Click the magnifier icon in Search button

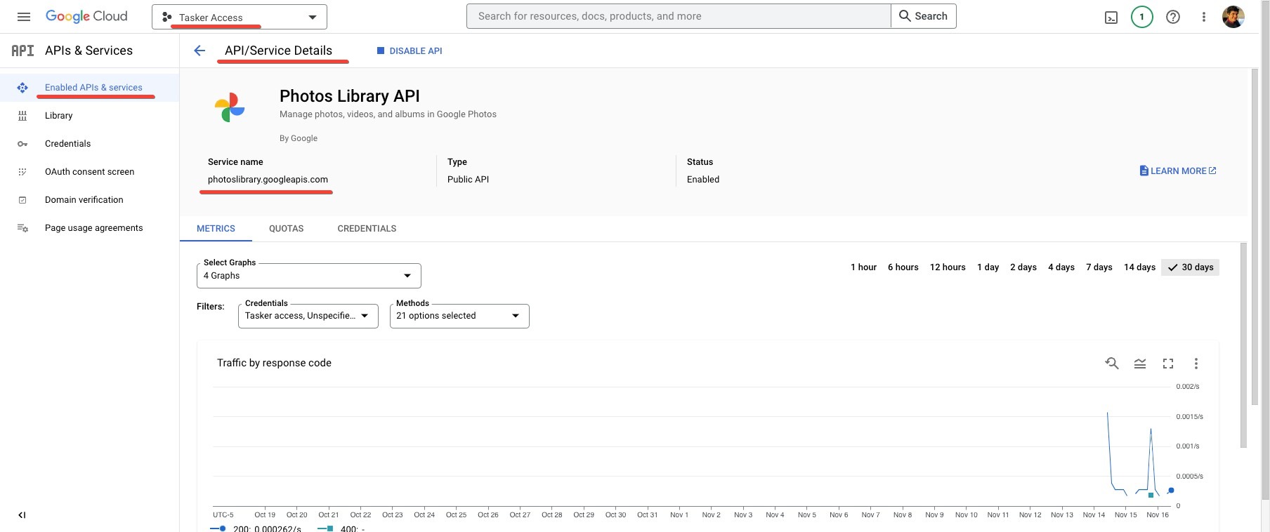pyautogui.click(x=905, y=16)
